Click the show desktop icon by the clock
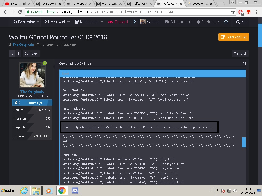This screenshot has height=196, width=262. pyautogui.click(x=259, y=190)
